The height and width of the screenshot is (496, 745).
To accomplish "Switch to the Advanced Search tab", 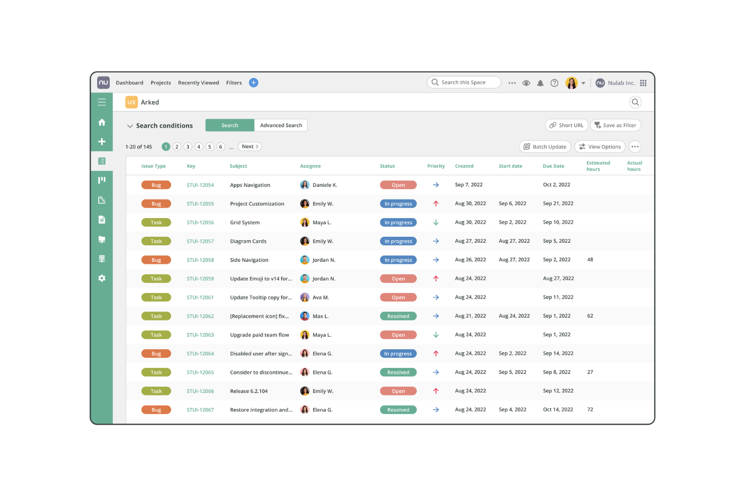I will point(281,125).
